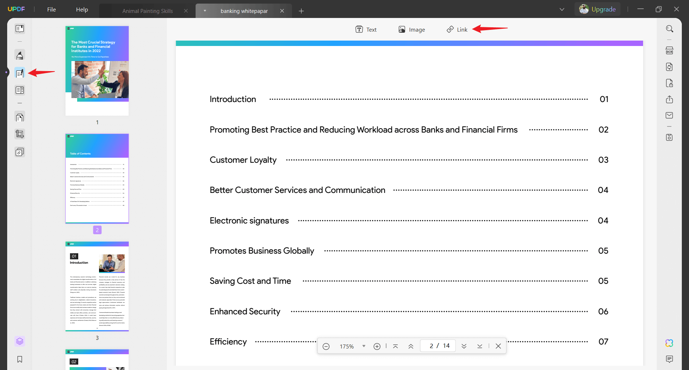Open the File menu
689x370 pixels.
pos(51,9)
